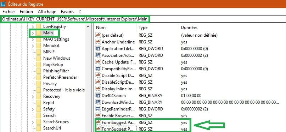Select the MINIE folder icon
The width and height of the screenshot is (286, 132).
point(39,52)
